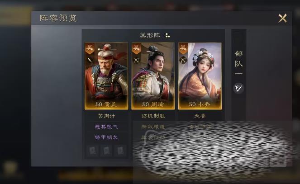This screenshot has width=300, height=184.
Task: Close the 阵容预览 panel
Action: pyautogui.click(x=283, y=19)
